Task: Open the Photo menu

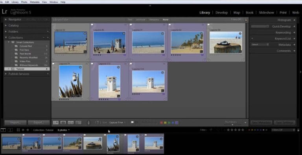Action: tap(24, 2)
